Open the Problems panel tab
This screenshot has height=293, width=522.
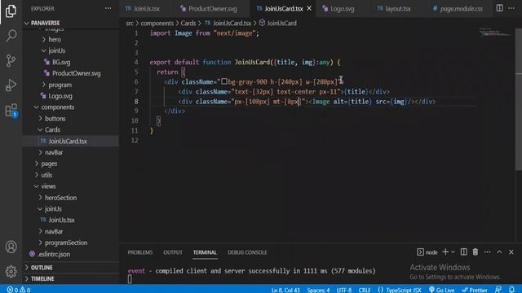point(140,252)
